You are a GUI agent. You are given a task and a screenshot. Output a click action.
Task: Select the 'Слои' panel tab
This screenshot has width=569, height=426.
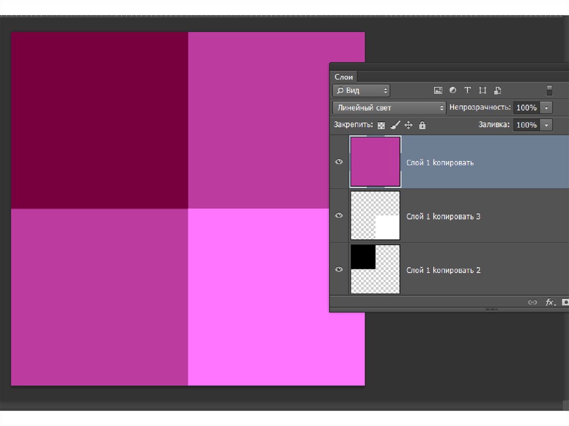tap(343, 77)
